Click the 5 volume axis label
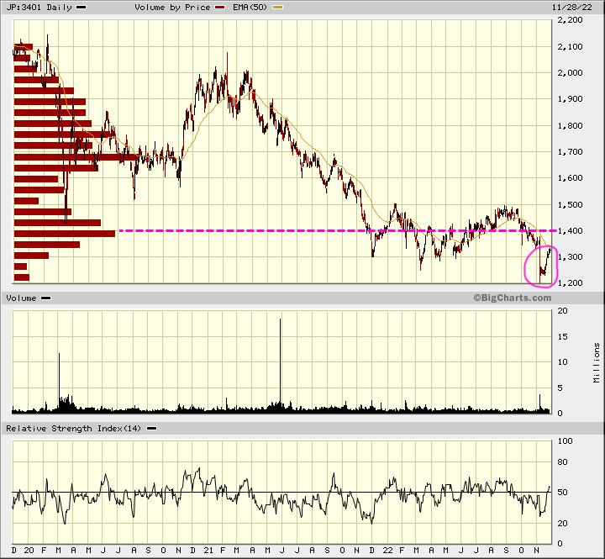The width and height of the screenshot is (605, 559). 560,388
